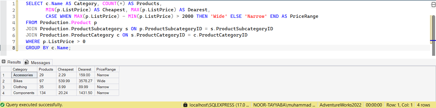Viewport: 436px width, 108px height.
Task: Click 'Query executed successfully.' status message
Action: point(34,105)
